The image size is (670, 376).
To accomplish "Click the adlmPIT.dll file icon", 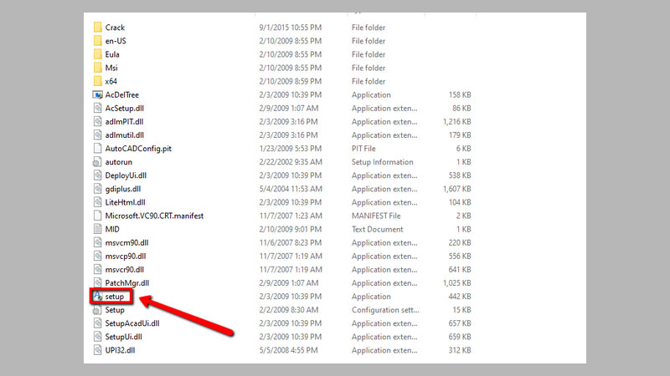I will click(x=97, y=121).
